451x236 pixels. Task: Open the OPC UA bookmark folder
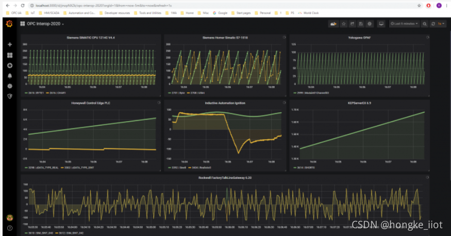click(14, 13)
